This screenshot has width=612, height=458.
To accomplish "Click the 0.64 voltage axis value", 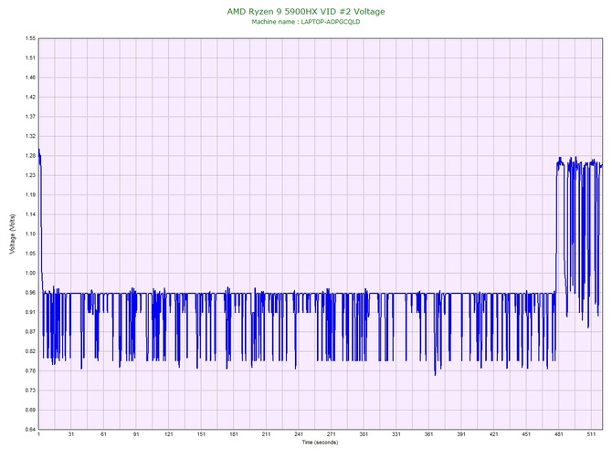I will click(x=30, y=430).
